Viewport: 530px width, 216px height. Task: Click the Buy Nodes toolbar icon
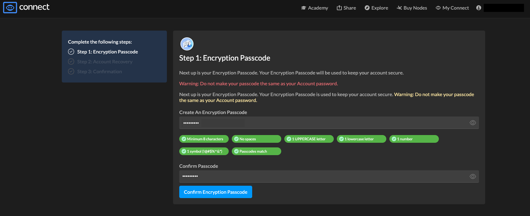(x=399, y=7)
